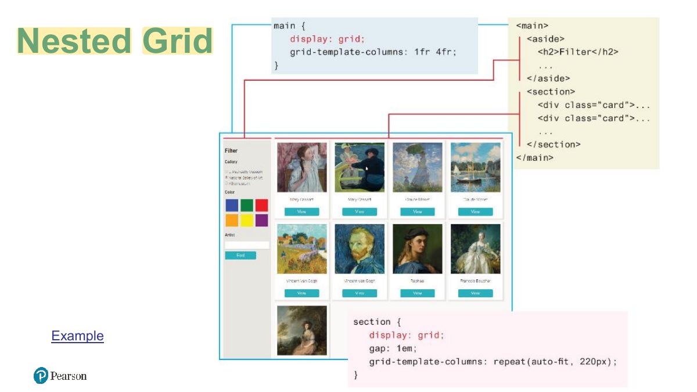Open the Cassatt boating party painting
This screenshot has width=697, height=392.
(360, 167)
